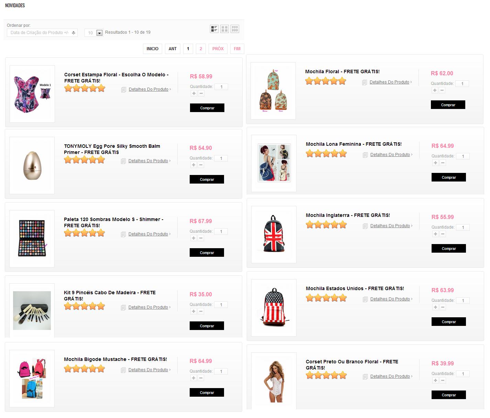Open the Mochila Bigode Mustache title link
The width and height of the screenshot is (490, 418).
(x=115, y=359)
